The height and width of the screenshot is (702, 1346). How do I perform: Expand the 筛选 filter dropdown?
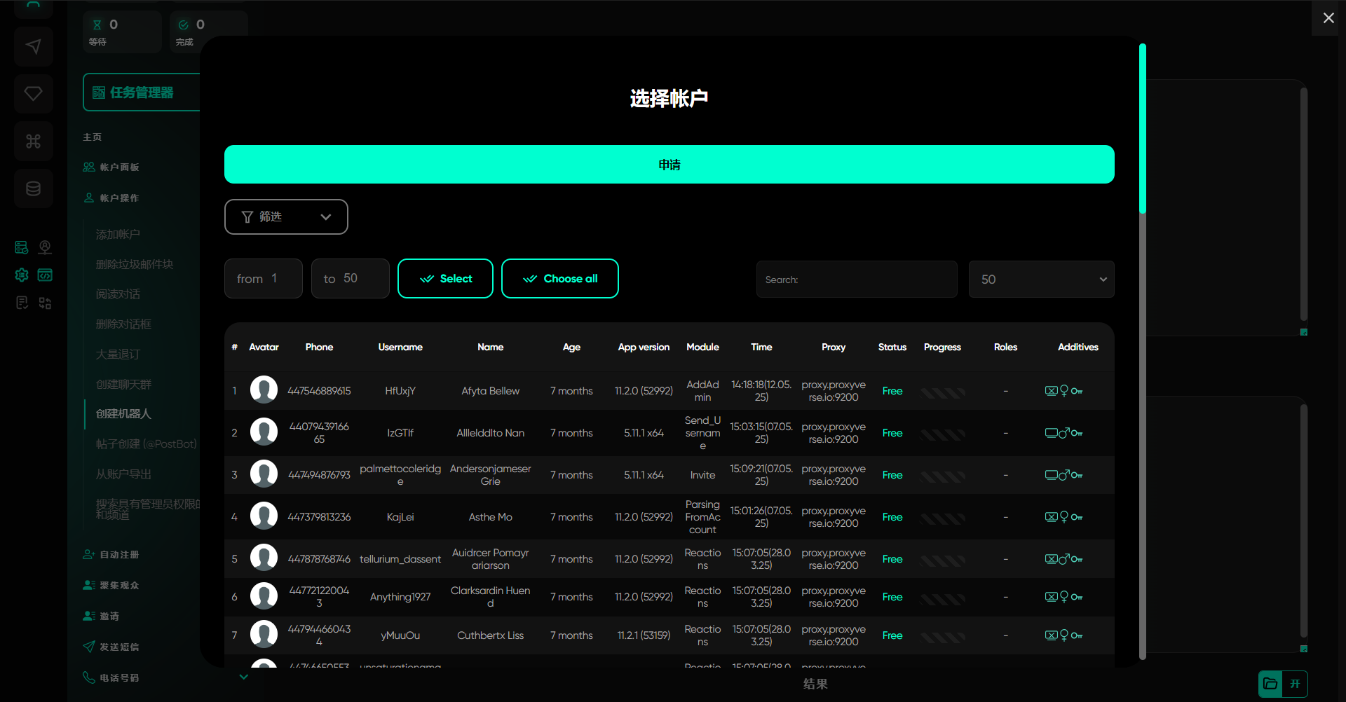tap(286, 217)
